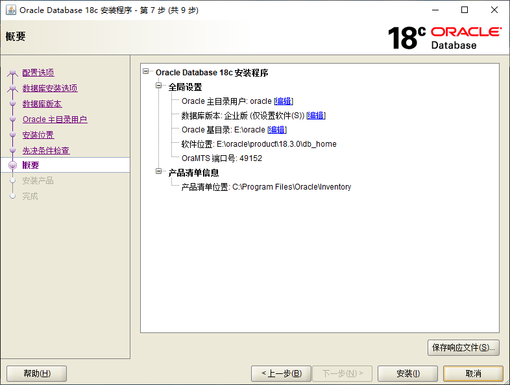The height and width of the screenshot is (385, 510).
Task: Edit the 数据库版本 setting
Action: pyautogui.click(x=316, y=116)
